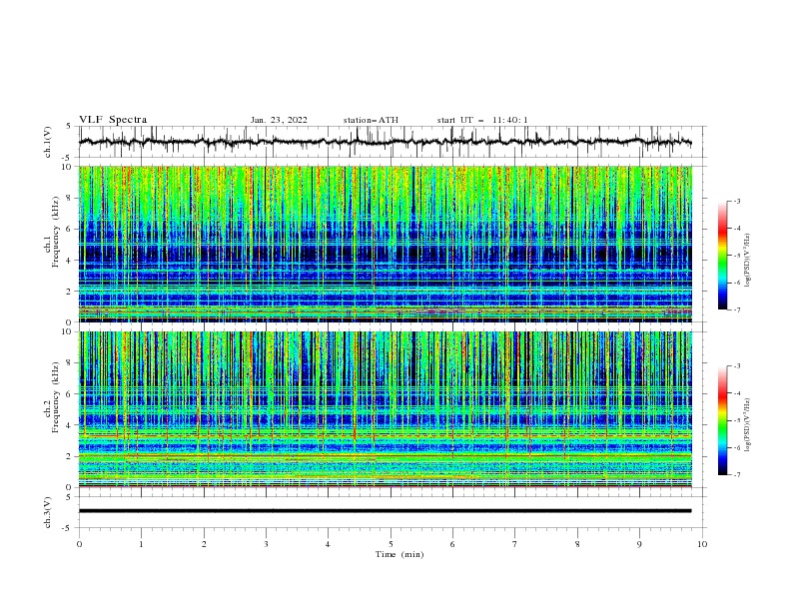This screenshot has width=791, height=611.
Task: Select the "Time (min)" axis label
Action: [x=399, y=554]
